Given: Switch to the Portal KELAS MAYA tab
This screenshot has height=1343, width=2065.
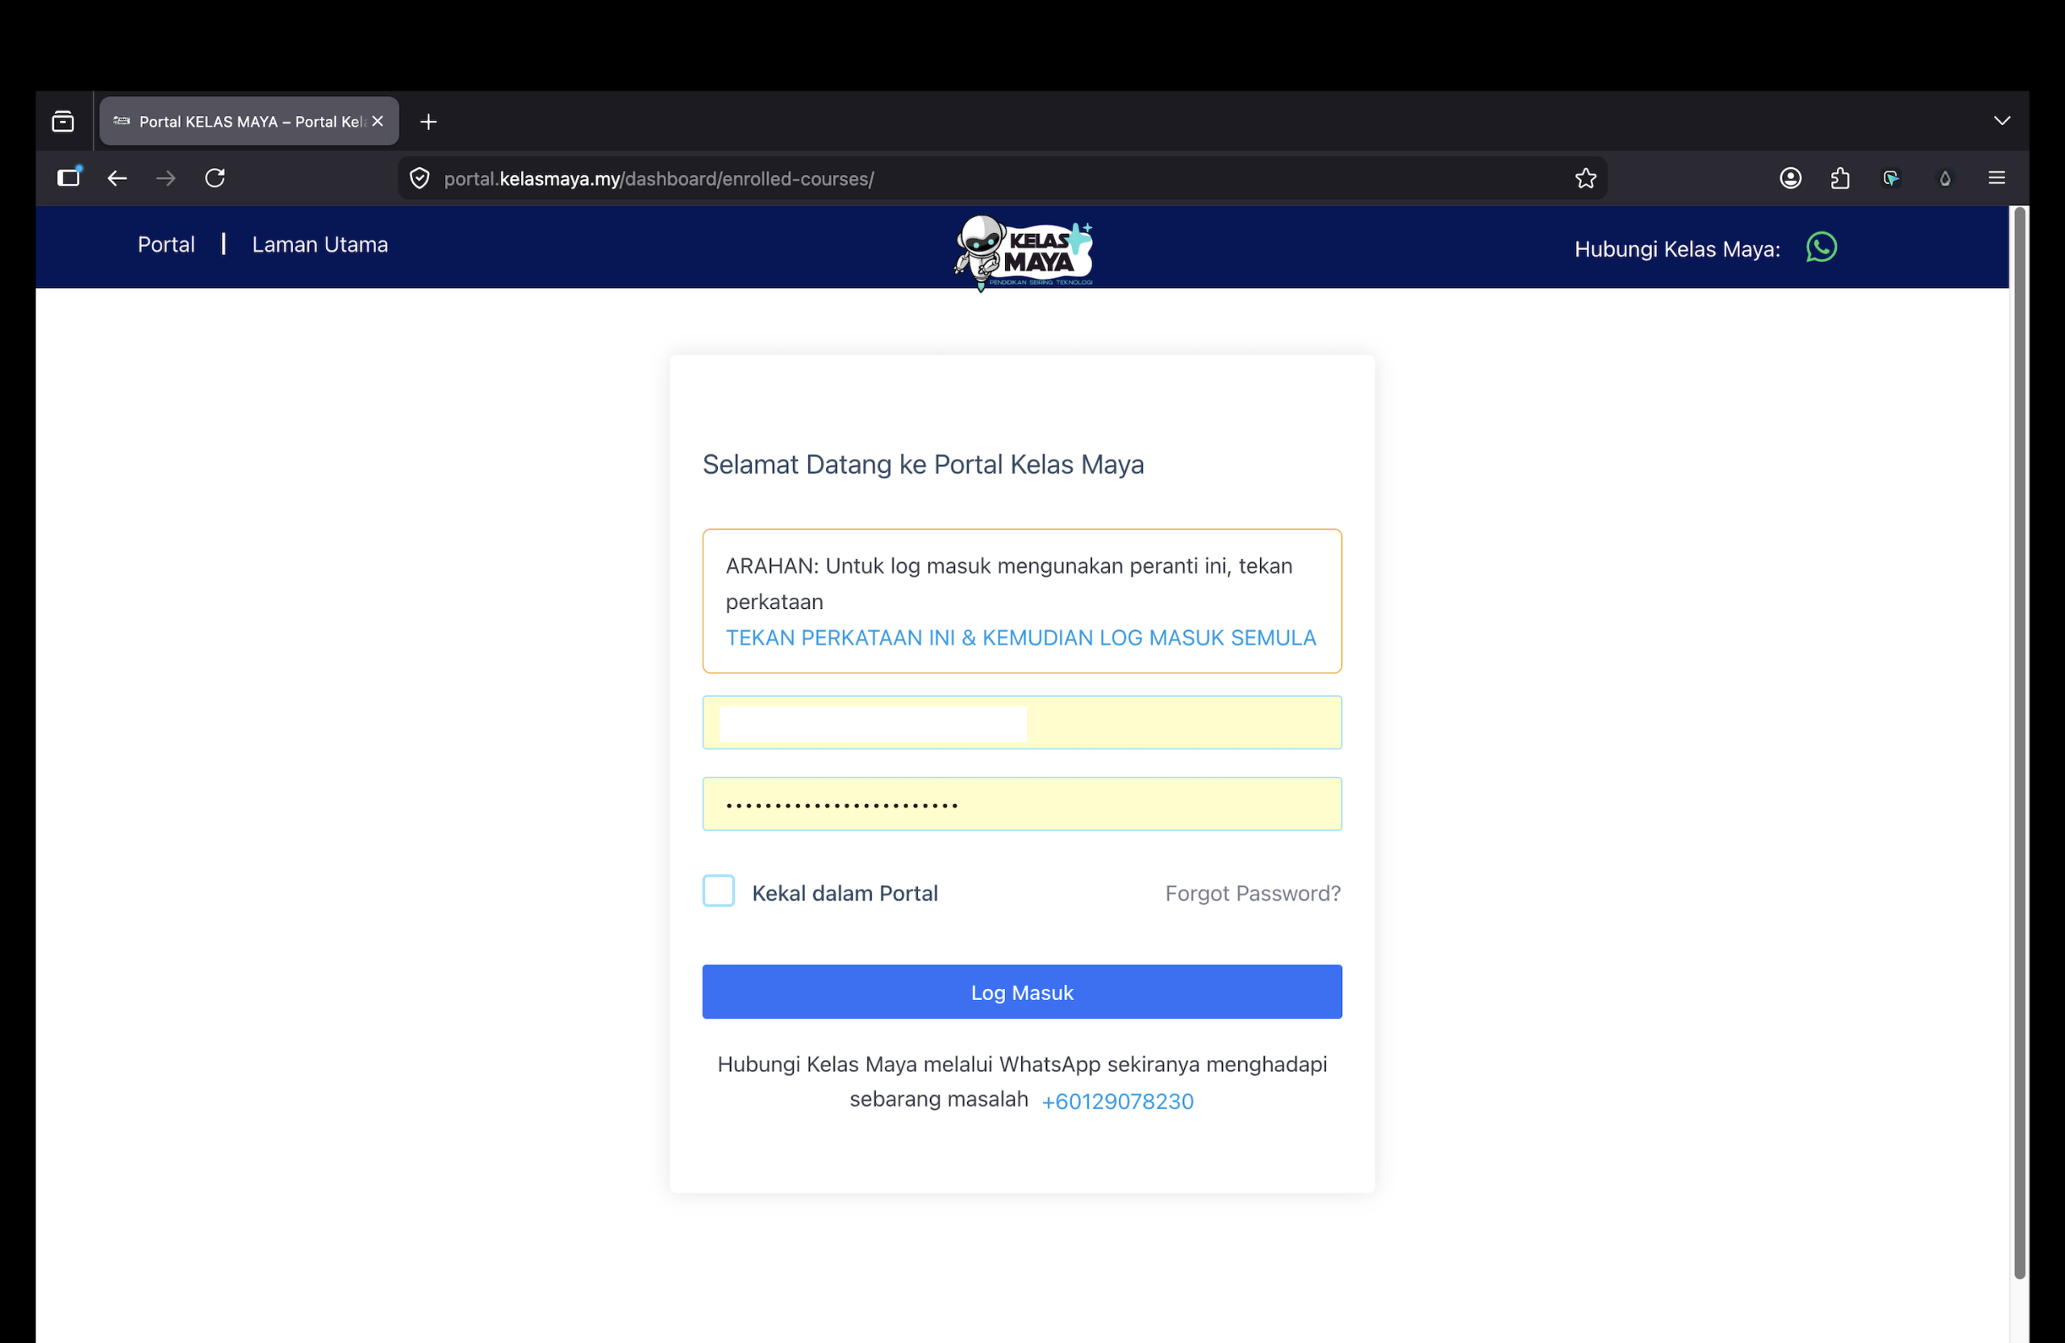Looking at the screenshot, I should (249, 122).
